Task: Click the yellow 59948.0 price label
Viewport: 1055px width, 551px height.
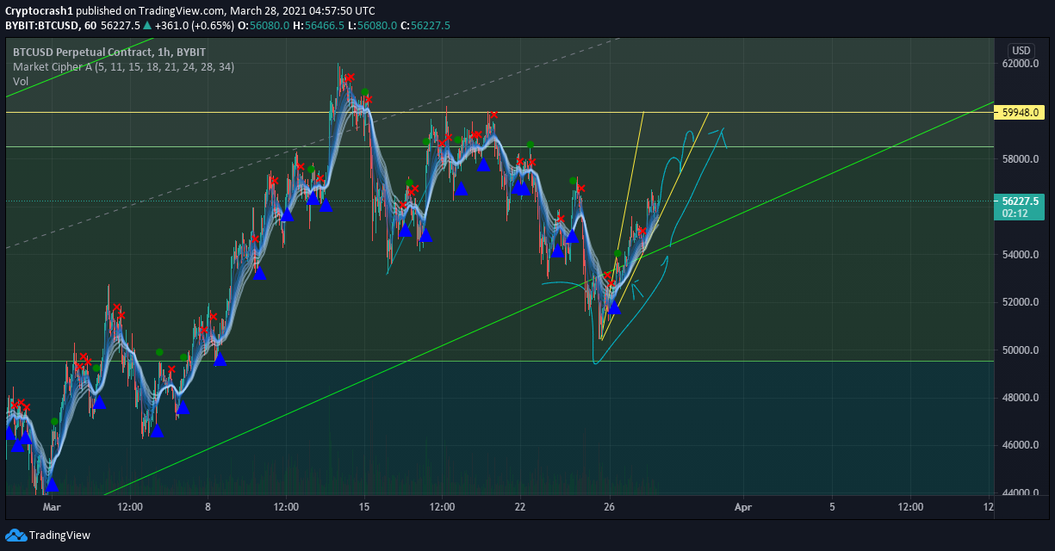Action: click(1019, 112)
